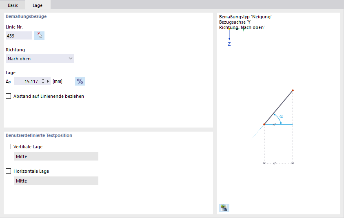Open the Δp options arrow menu
344x218 pixels.
tap(48, 81)
